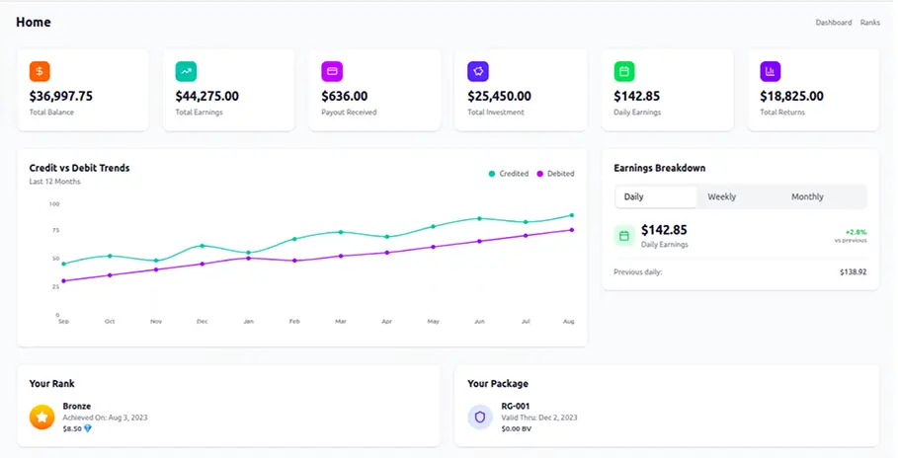Click the green calendar icon in the Daily Earnings card

tap(624, 71)
